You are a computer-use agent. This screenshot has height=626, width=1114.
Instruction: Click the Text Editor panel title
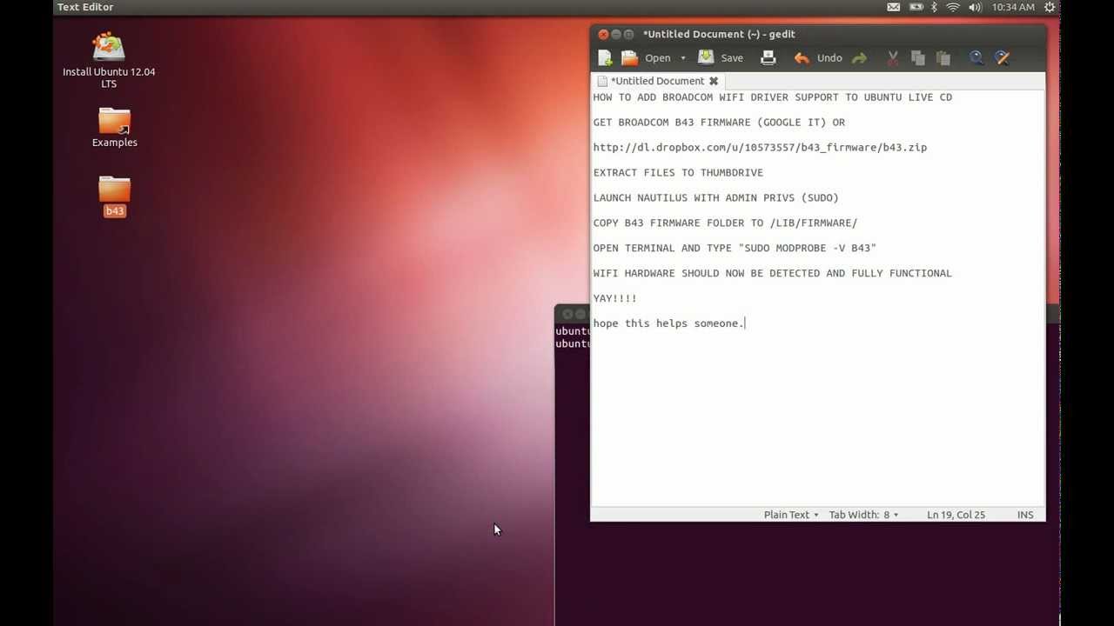[x=85, y=7]
